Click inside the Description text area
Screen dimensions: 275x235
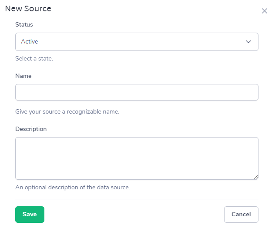point(137,158)
